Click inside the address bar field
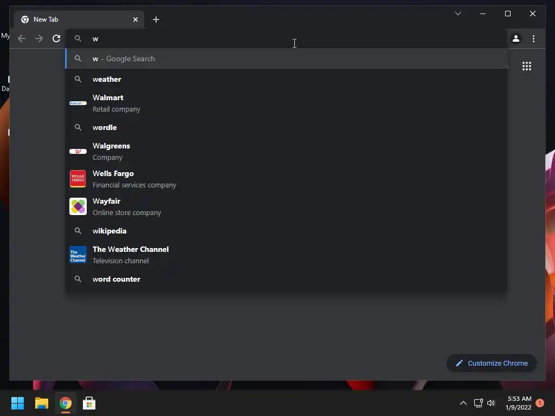Screen dimensions: 555x416 (x=286, y=38)
